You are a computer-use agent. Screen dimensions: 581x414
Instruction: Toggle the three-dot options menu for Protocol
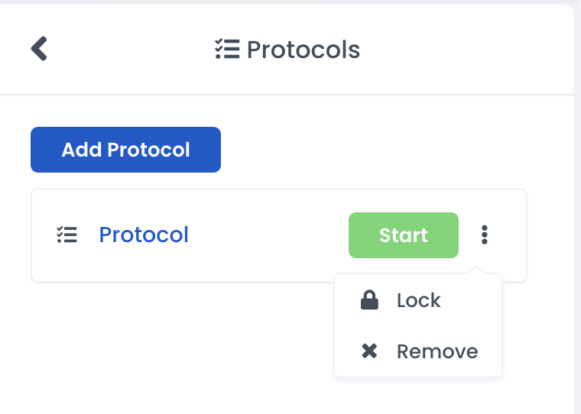(x=484, y=234)
